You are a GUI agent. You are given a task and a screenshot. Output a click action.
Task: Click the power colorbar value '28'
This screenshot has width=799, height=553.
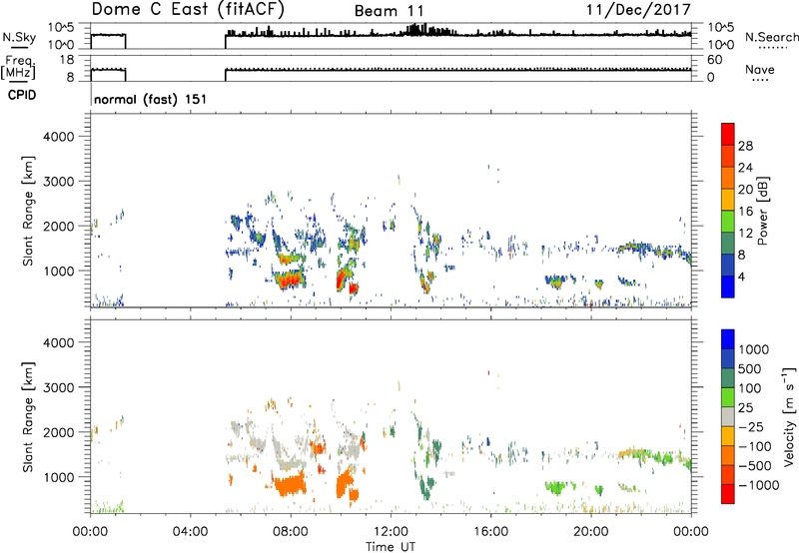coord(745,146)
